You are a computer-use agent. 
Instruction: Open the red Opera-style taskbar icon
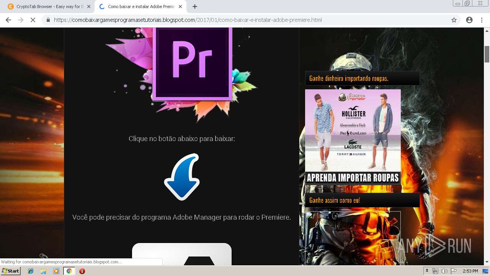click(82, 271)
